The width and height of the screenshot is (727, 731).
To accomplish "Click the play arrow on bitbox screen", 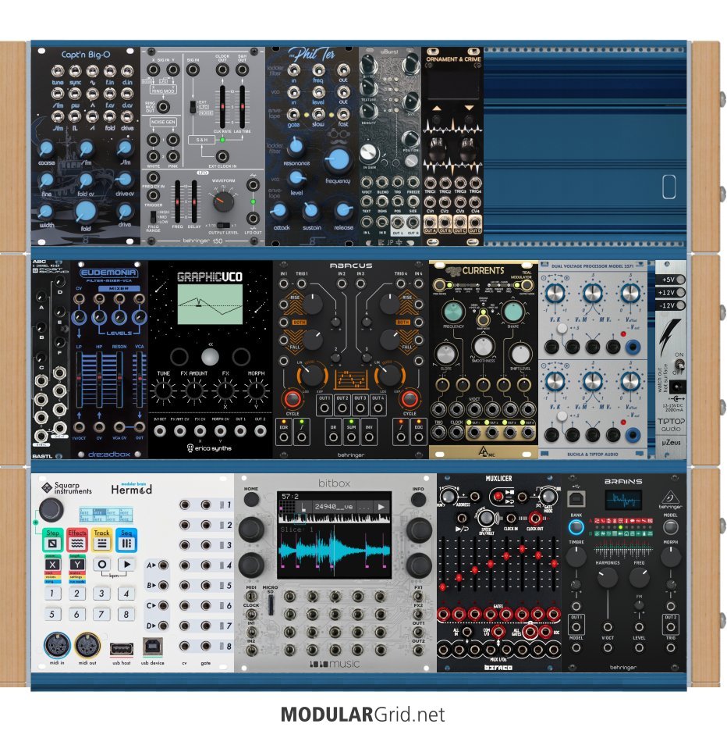I will 381,507.
